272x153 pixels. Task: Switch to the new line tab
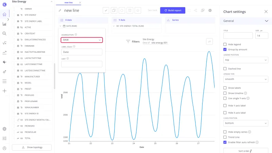(69, 3)
